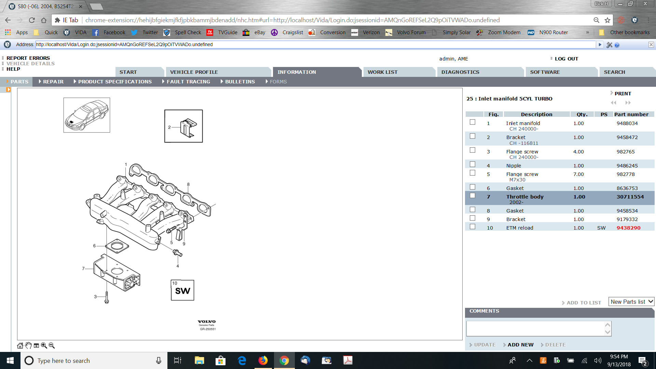
Task: Open IE Tab tools wrench icon
Action: [609, 45]
